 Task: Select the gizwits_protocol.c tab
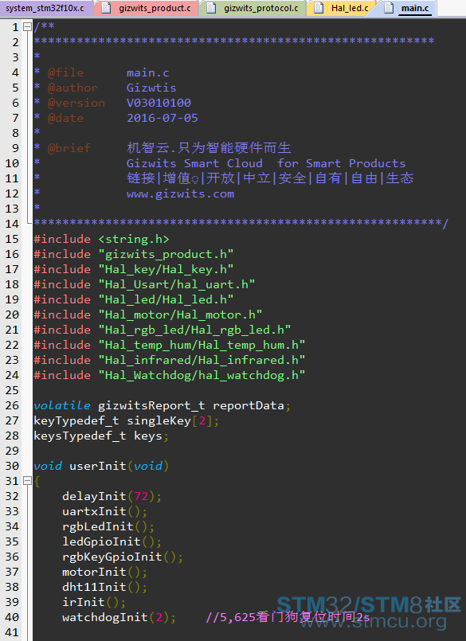(253, 8)
